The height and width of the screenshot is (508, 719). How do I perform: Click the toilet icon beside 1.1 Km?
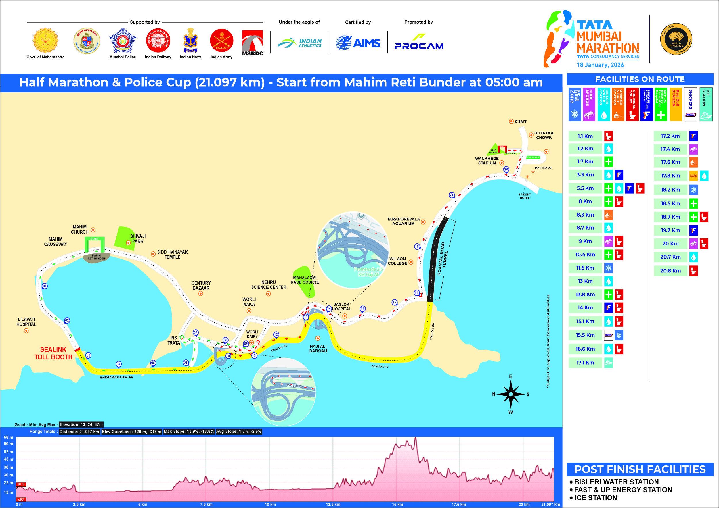tap(608, 136)
